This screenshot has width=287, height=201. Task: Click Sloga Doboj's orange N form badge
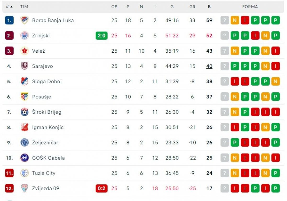(275, 81)
